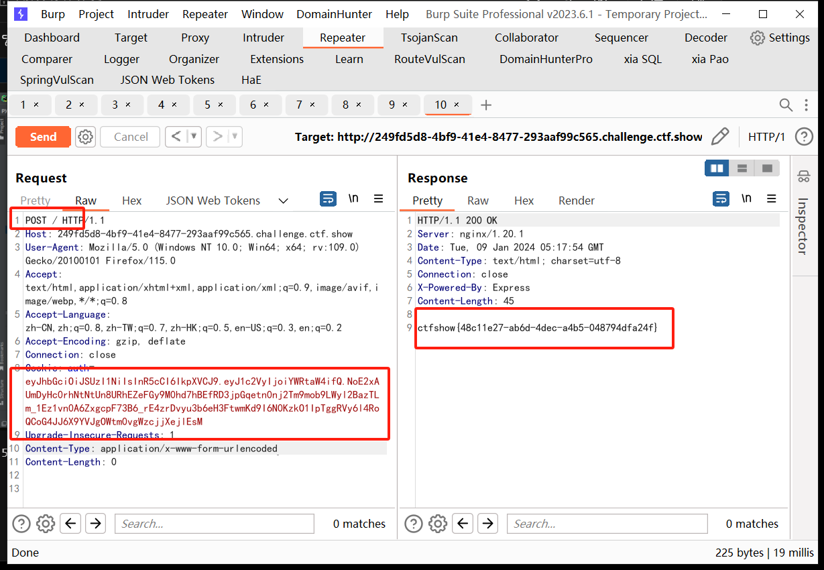Add a new Repeater tab

[x=487, y=105]
